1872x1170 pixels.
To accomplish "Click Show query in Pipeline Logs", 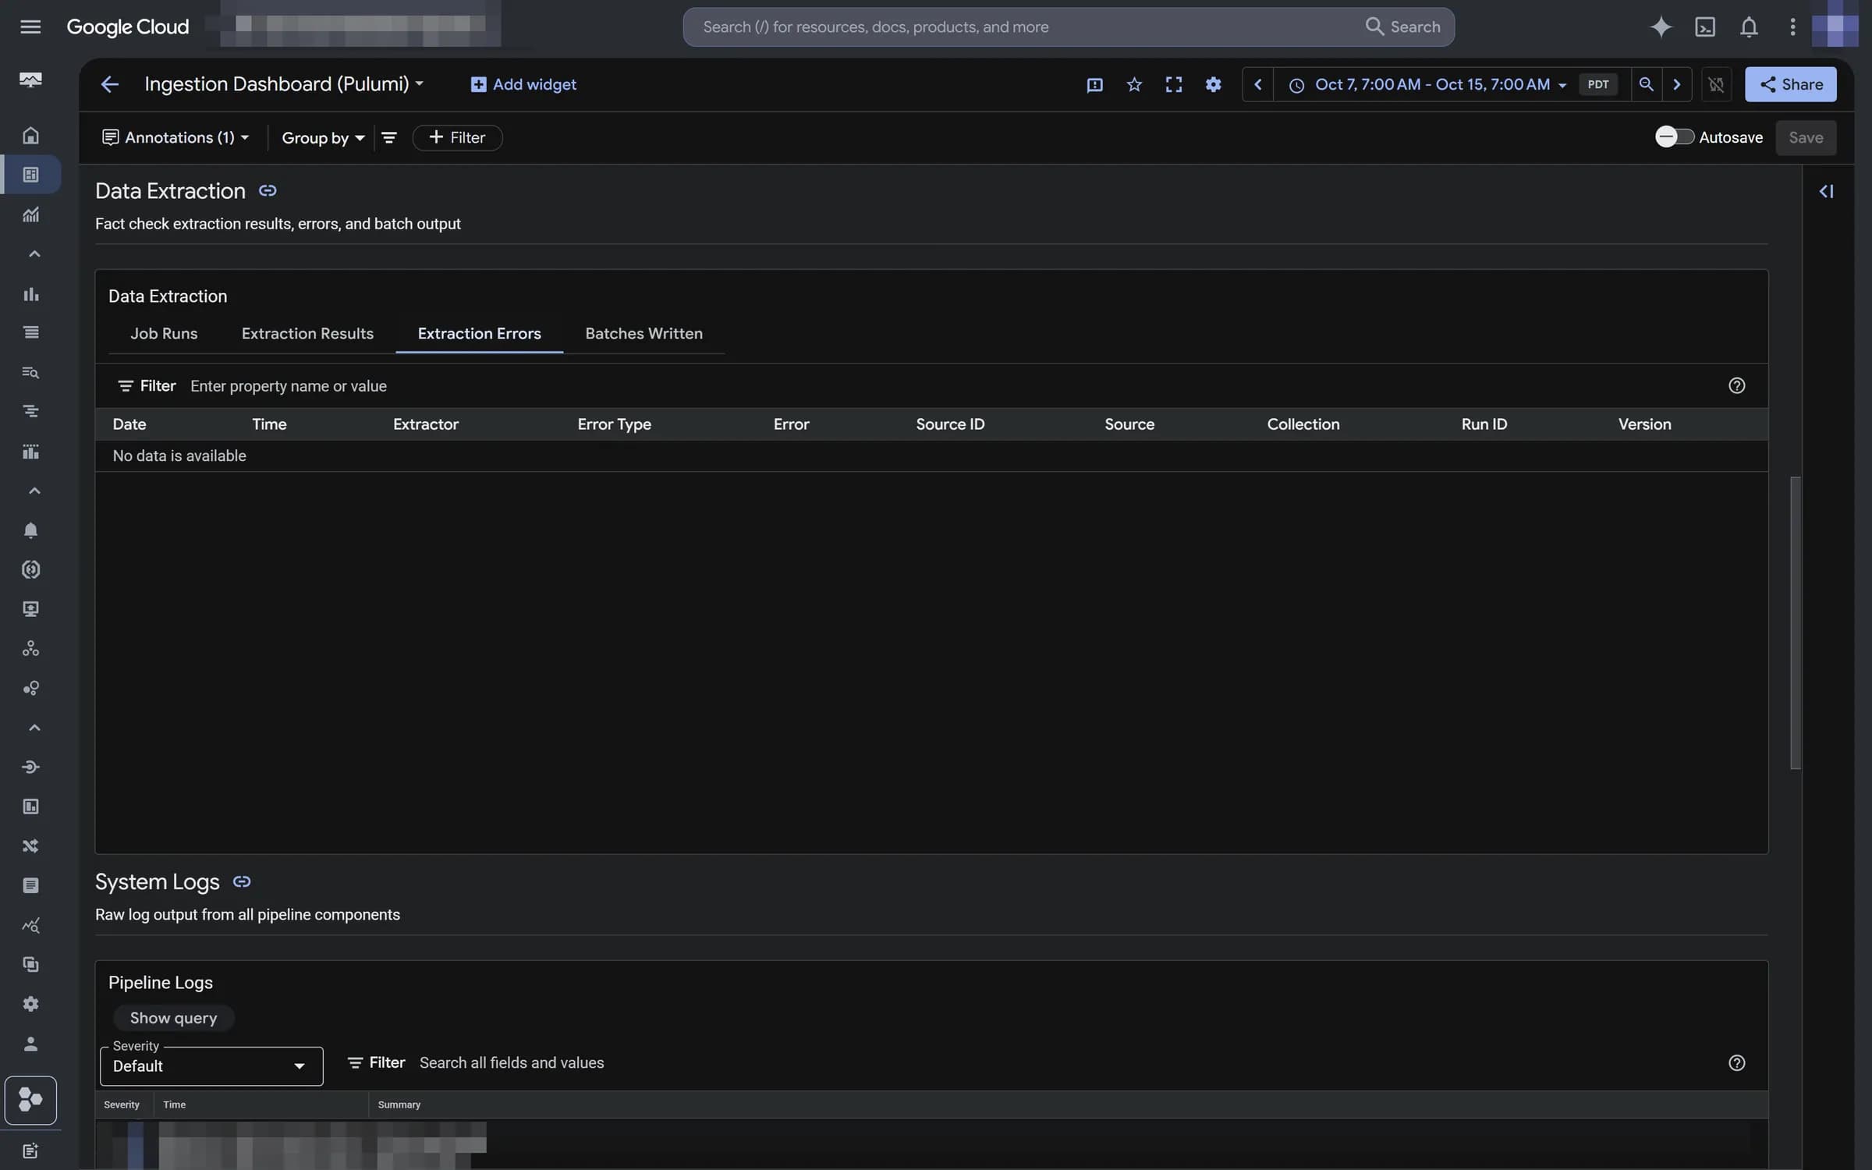I will coord(173,1018).
